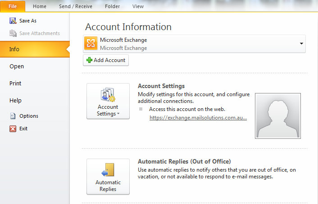This screenshot has width=318, height=204.
Task: Click the blank profile photo placeholder
Action: [277, 115]
